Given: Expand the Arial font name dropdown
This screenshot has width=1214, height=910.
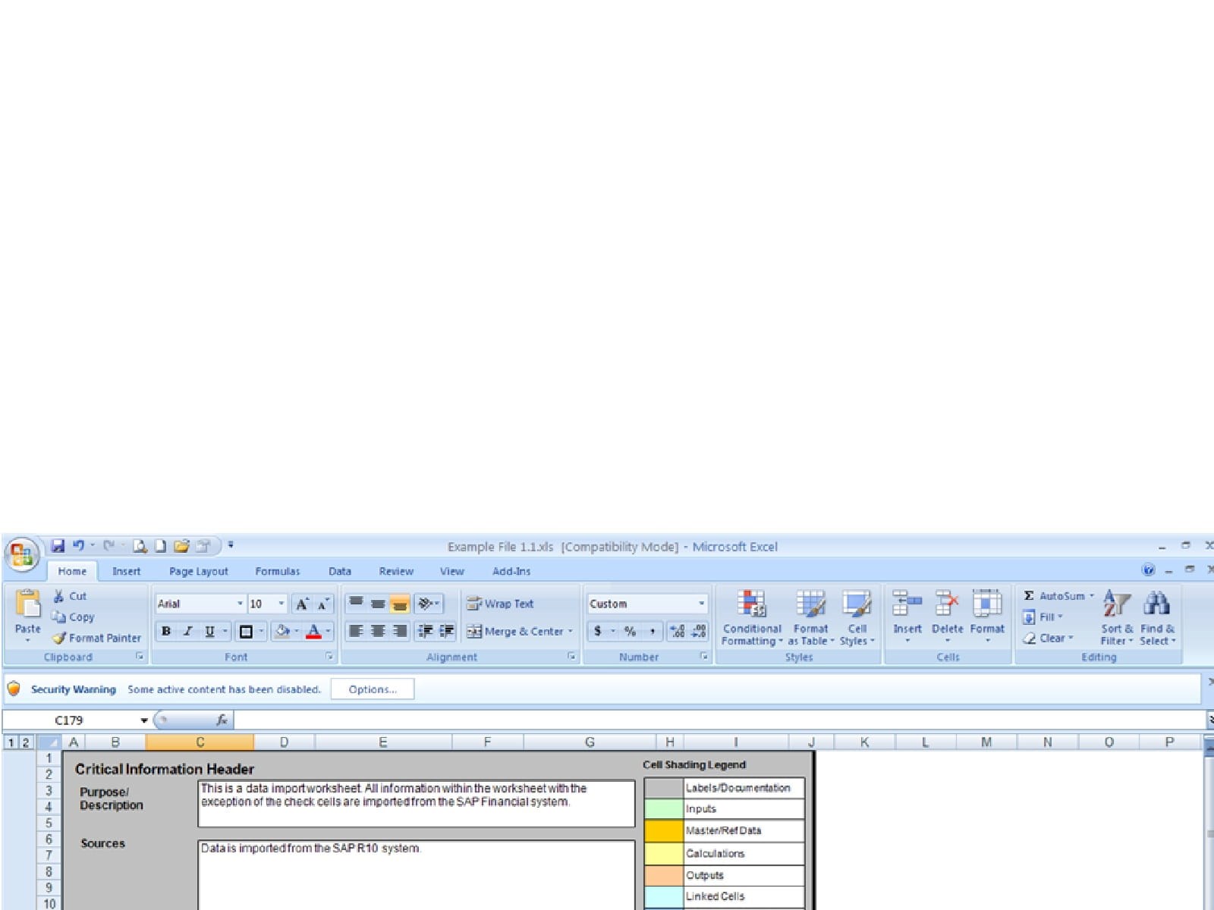Looking at the screenshot, I should click(x=240, y=604).
